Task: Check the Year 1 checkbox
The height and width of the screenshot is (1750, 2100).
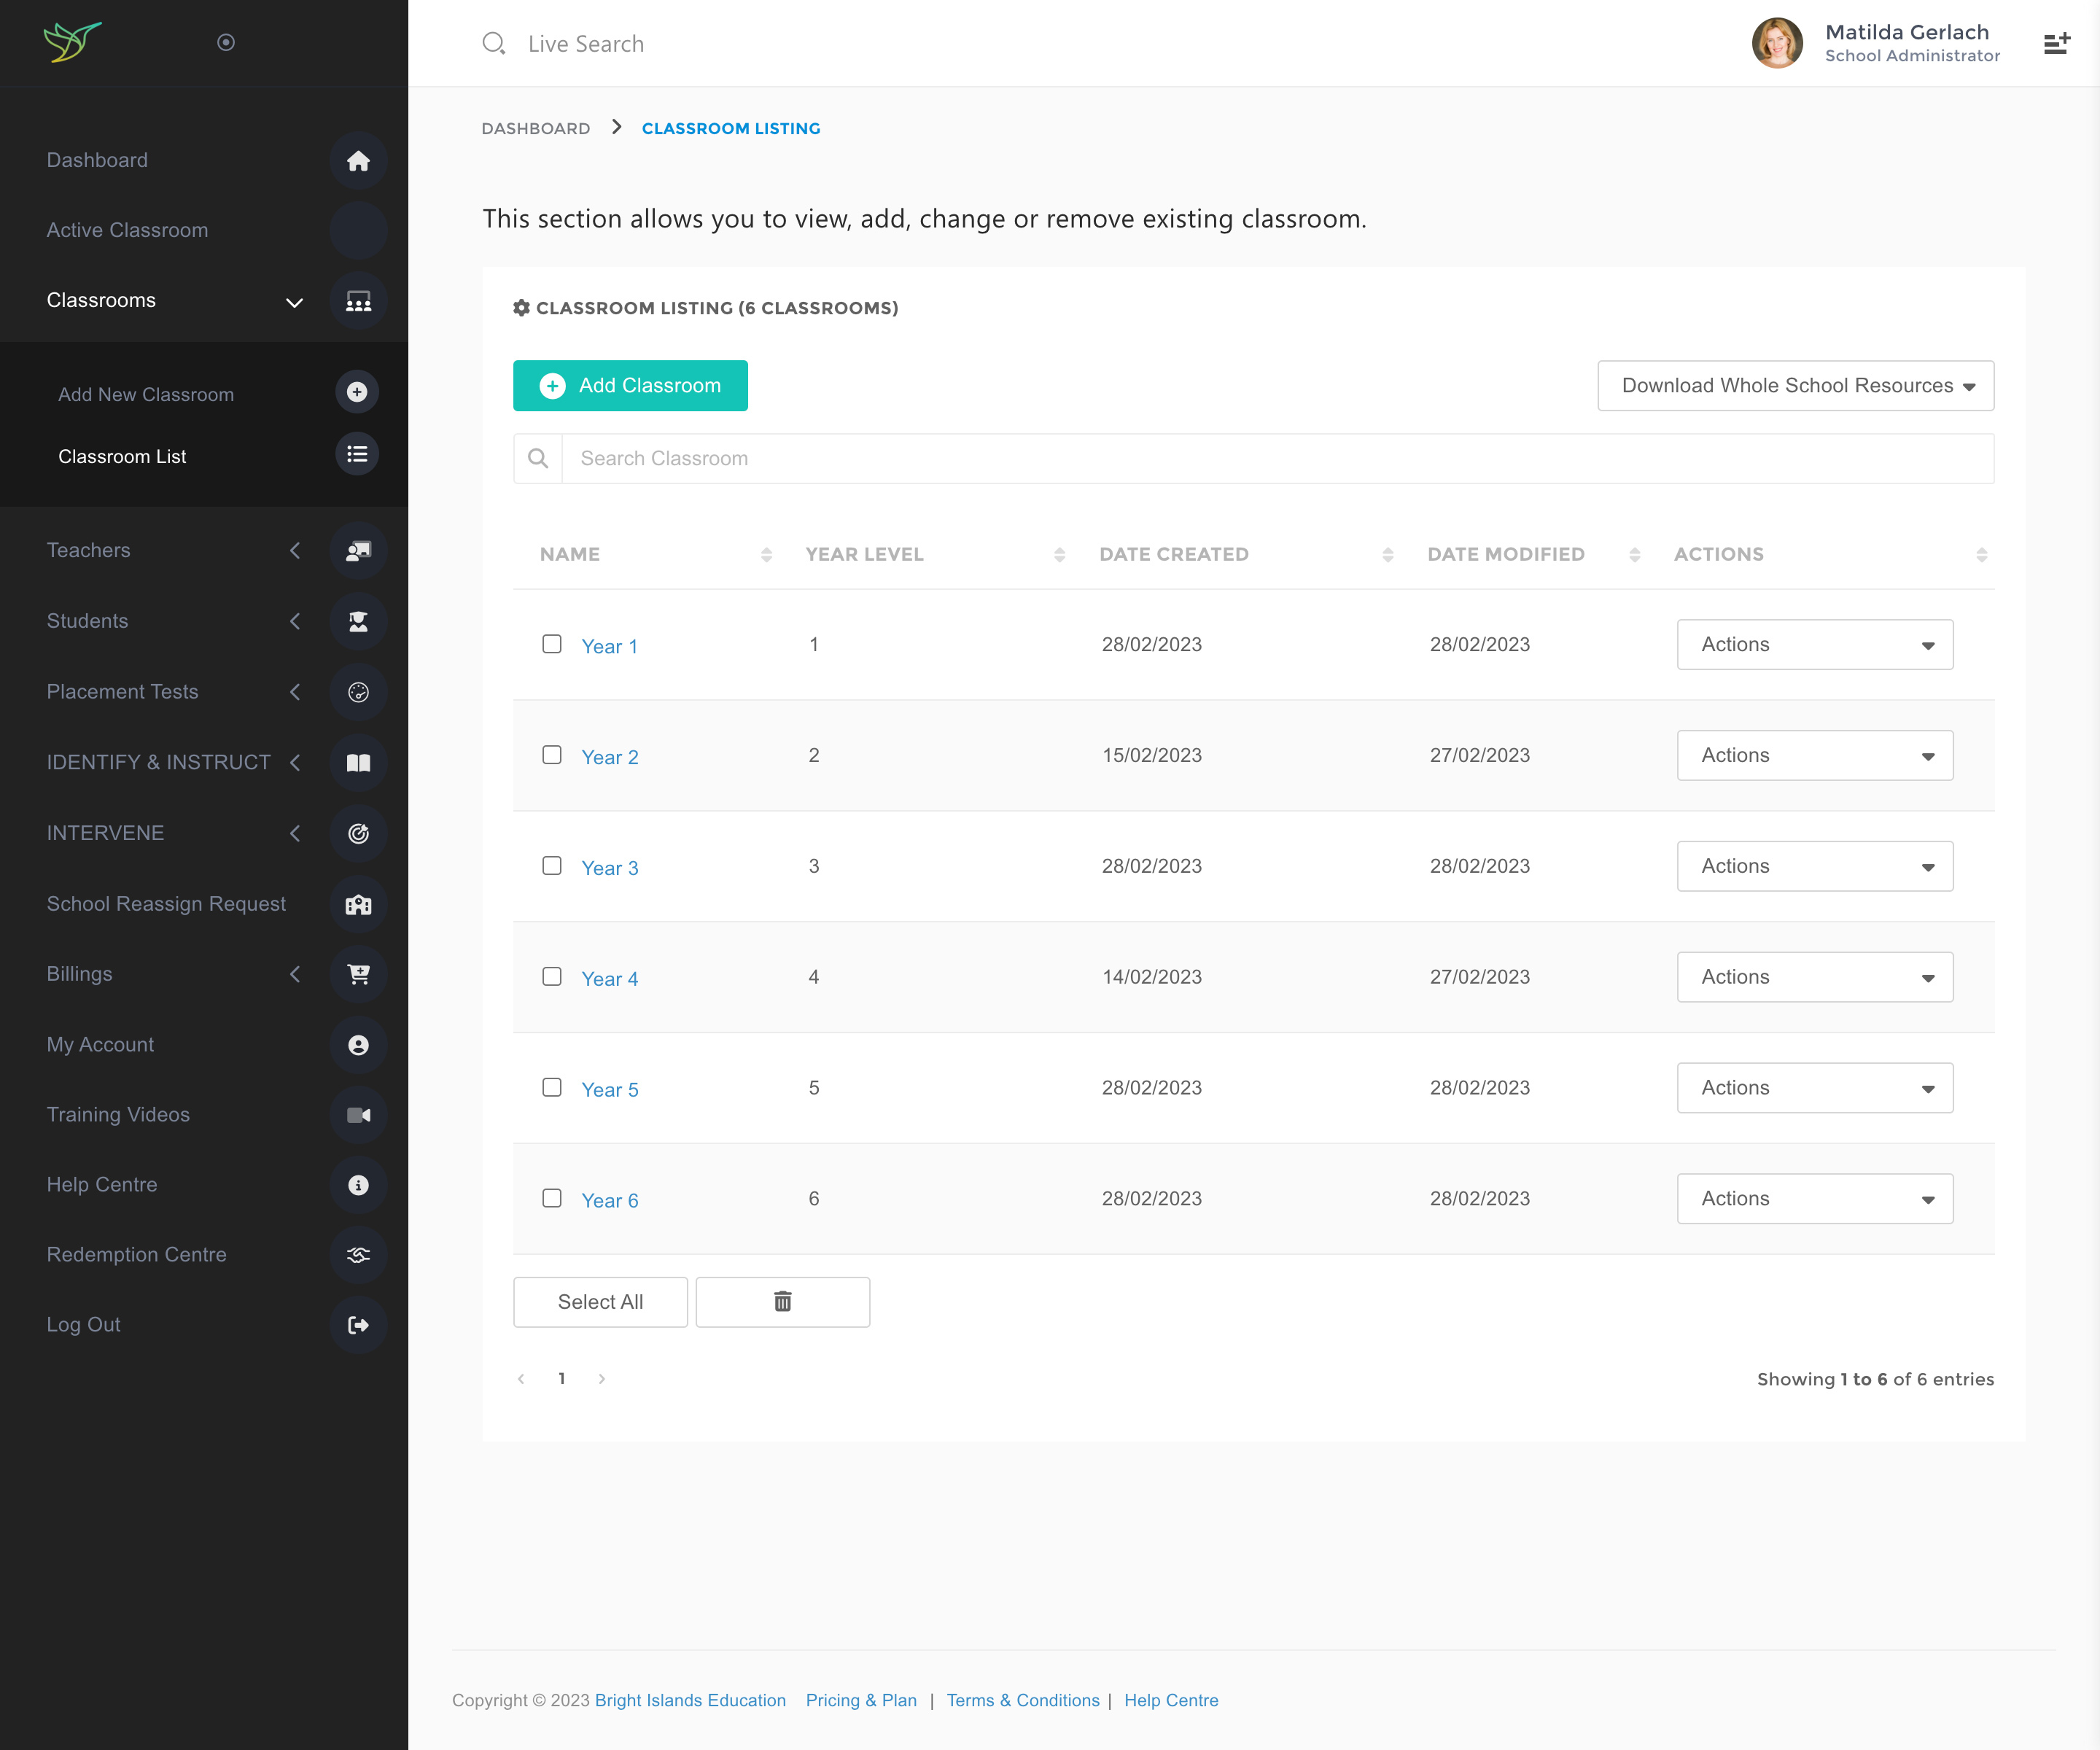Action: tap(552, 644)
